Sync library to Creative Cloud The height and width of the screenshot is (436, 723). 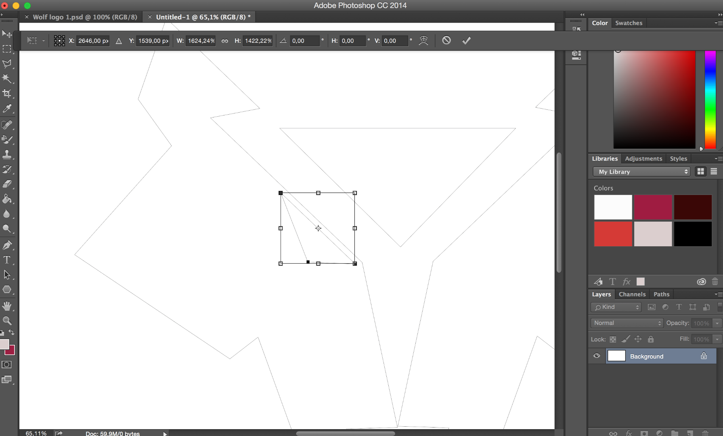tap(702, 282)
